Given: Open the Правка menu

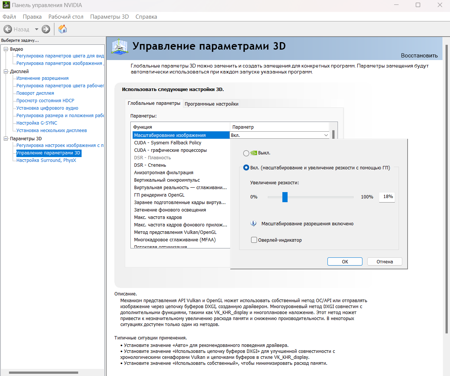Looking at the screenshot, I should [x=32, y=17].
